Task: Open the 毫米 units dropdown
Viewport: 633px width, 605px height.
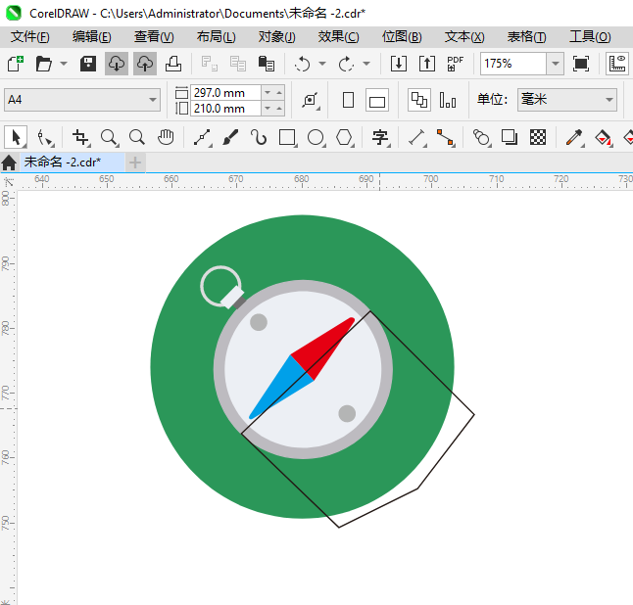Action: (609, 100)
